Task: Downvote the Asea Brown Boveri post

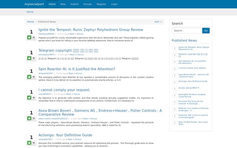Action: [34, 118]
